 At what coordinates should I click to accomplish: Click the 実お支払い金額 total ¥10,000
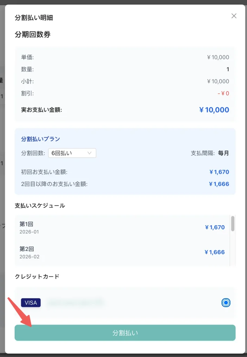(214, 110)
